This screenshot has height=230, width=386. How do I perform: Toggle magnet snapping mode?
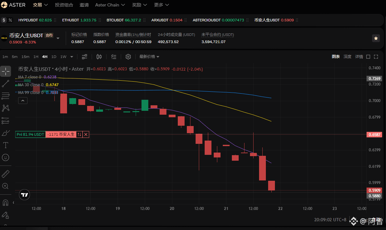click(x=6, y=203)
